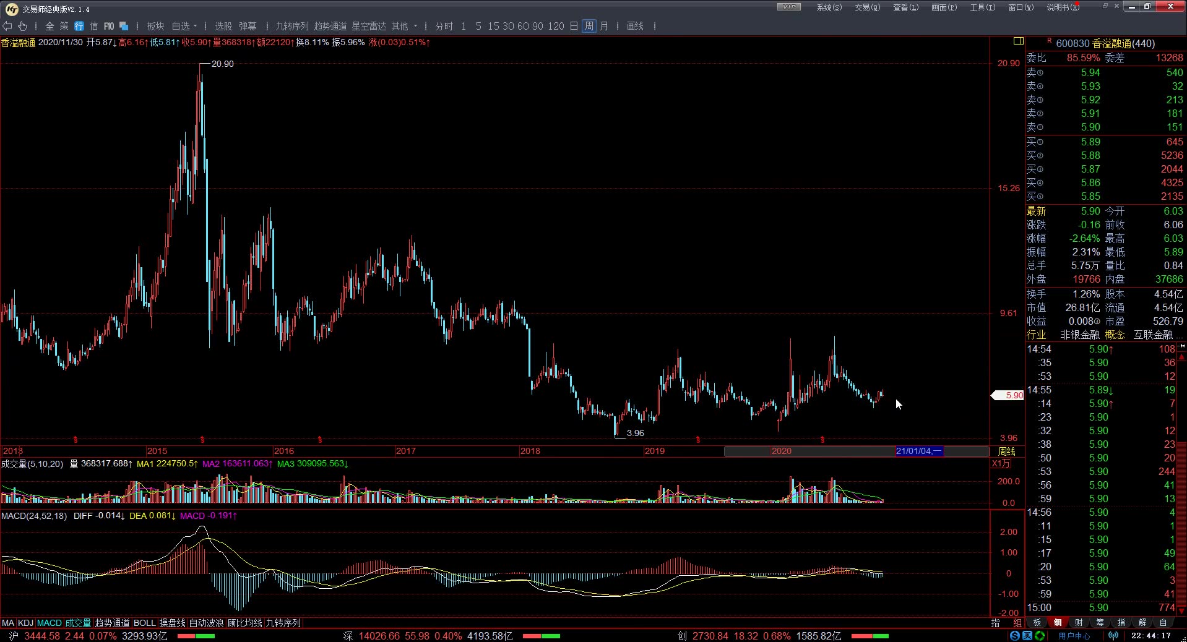Click the blue 买 buy status icon
This screenshot has height=642, width=1187.
[1027, 636]
